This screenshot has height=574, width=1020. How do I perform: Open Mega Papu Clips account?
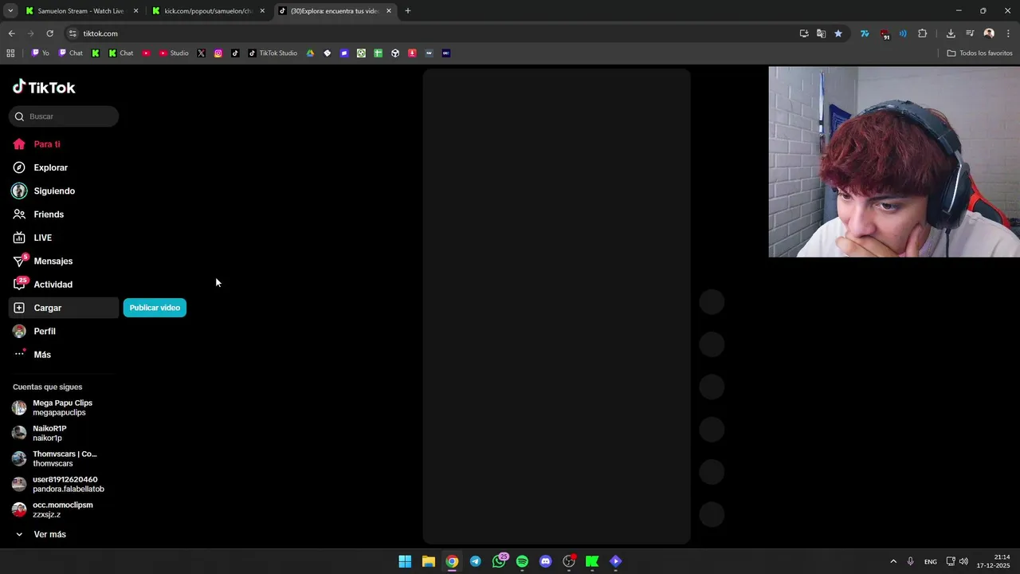pyautogui.click(x=62, y=407)
